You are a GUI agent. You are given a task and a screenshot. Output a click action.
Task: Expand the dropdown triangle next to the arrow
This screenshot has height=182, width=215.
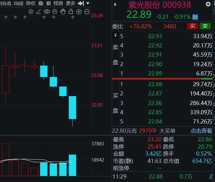[88, 3]
